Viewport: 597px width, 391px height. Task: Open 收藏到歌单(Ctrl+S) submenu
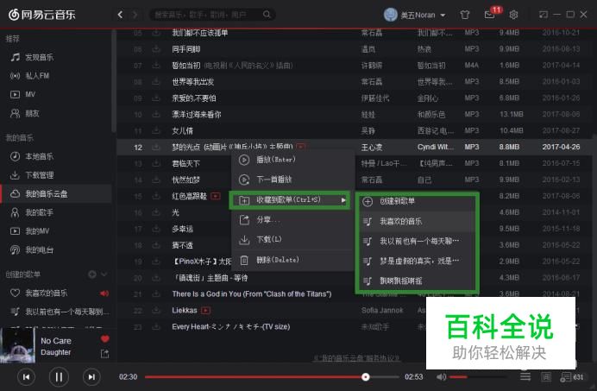tap(290, 199)
